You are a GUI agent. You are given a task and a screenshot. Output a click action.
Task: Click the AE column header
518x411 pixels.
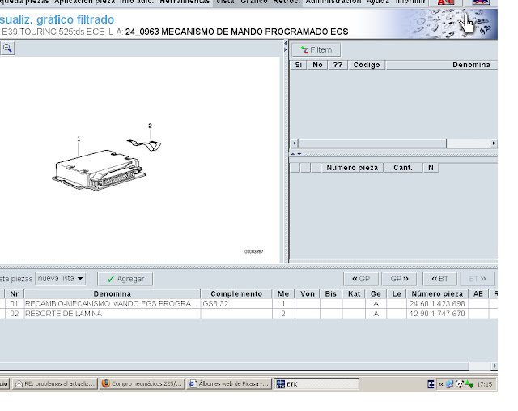coord(478,293)
